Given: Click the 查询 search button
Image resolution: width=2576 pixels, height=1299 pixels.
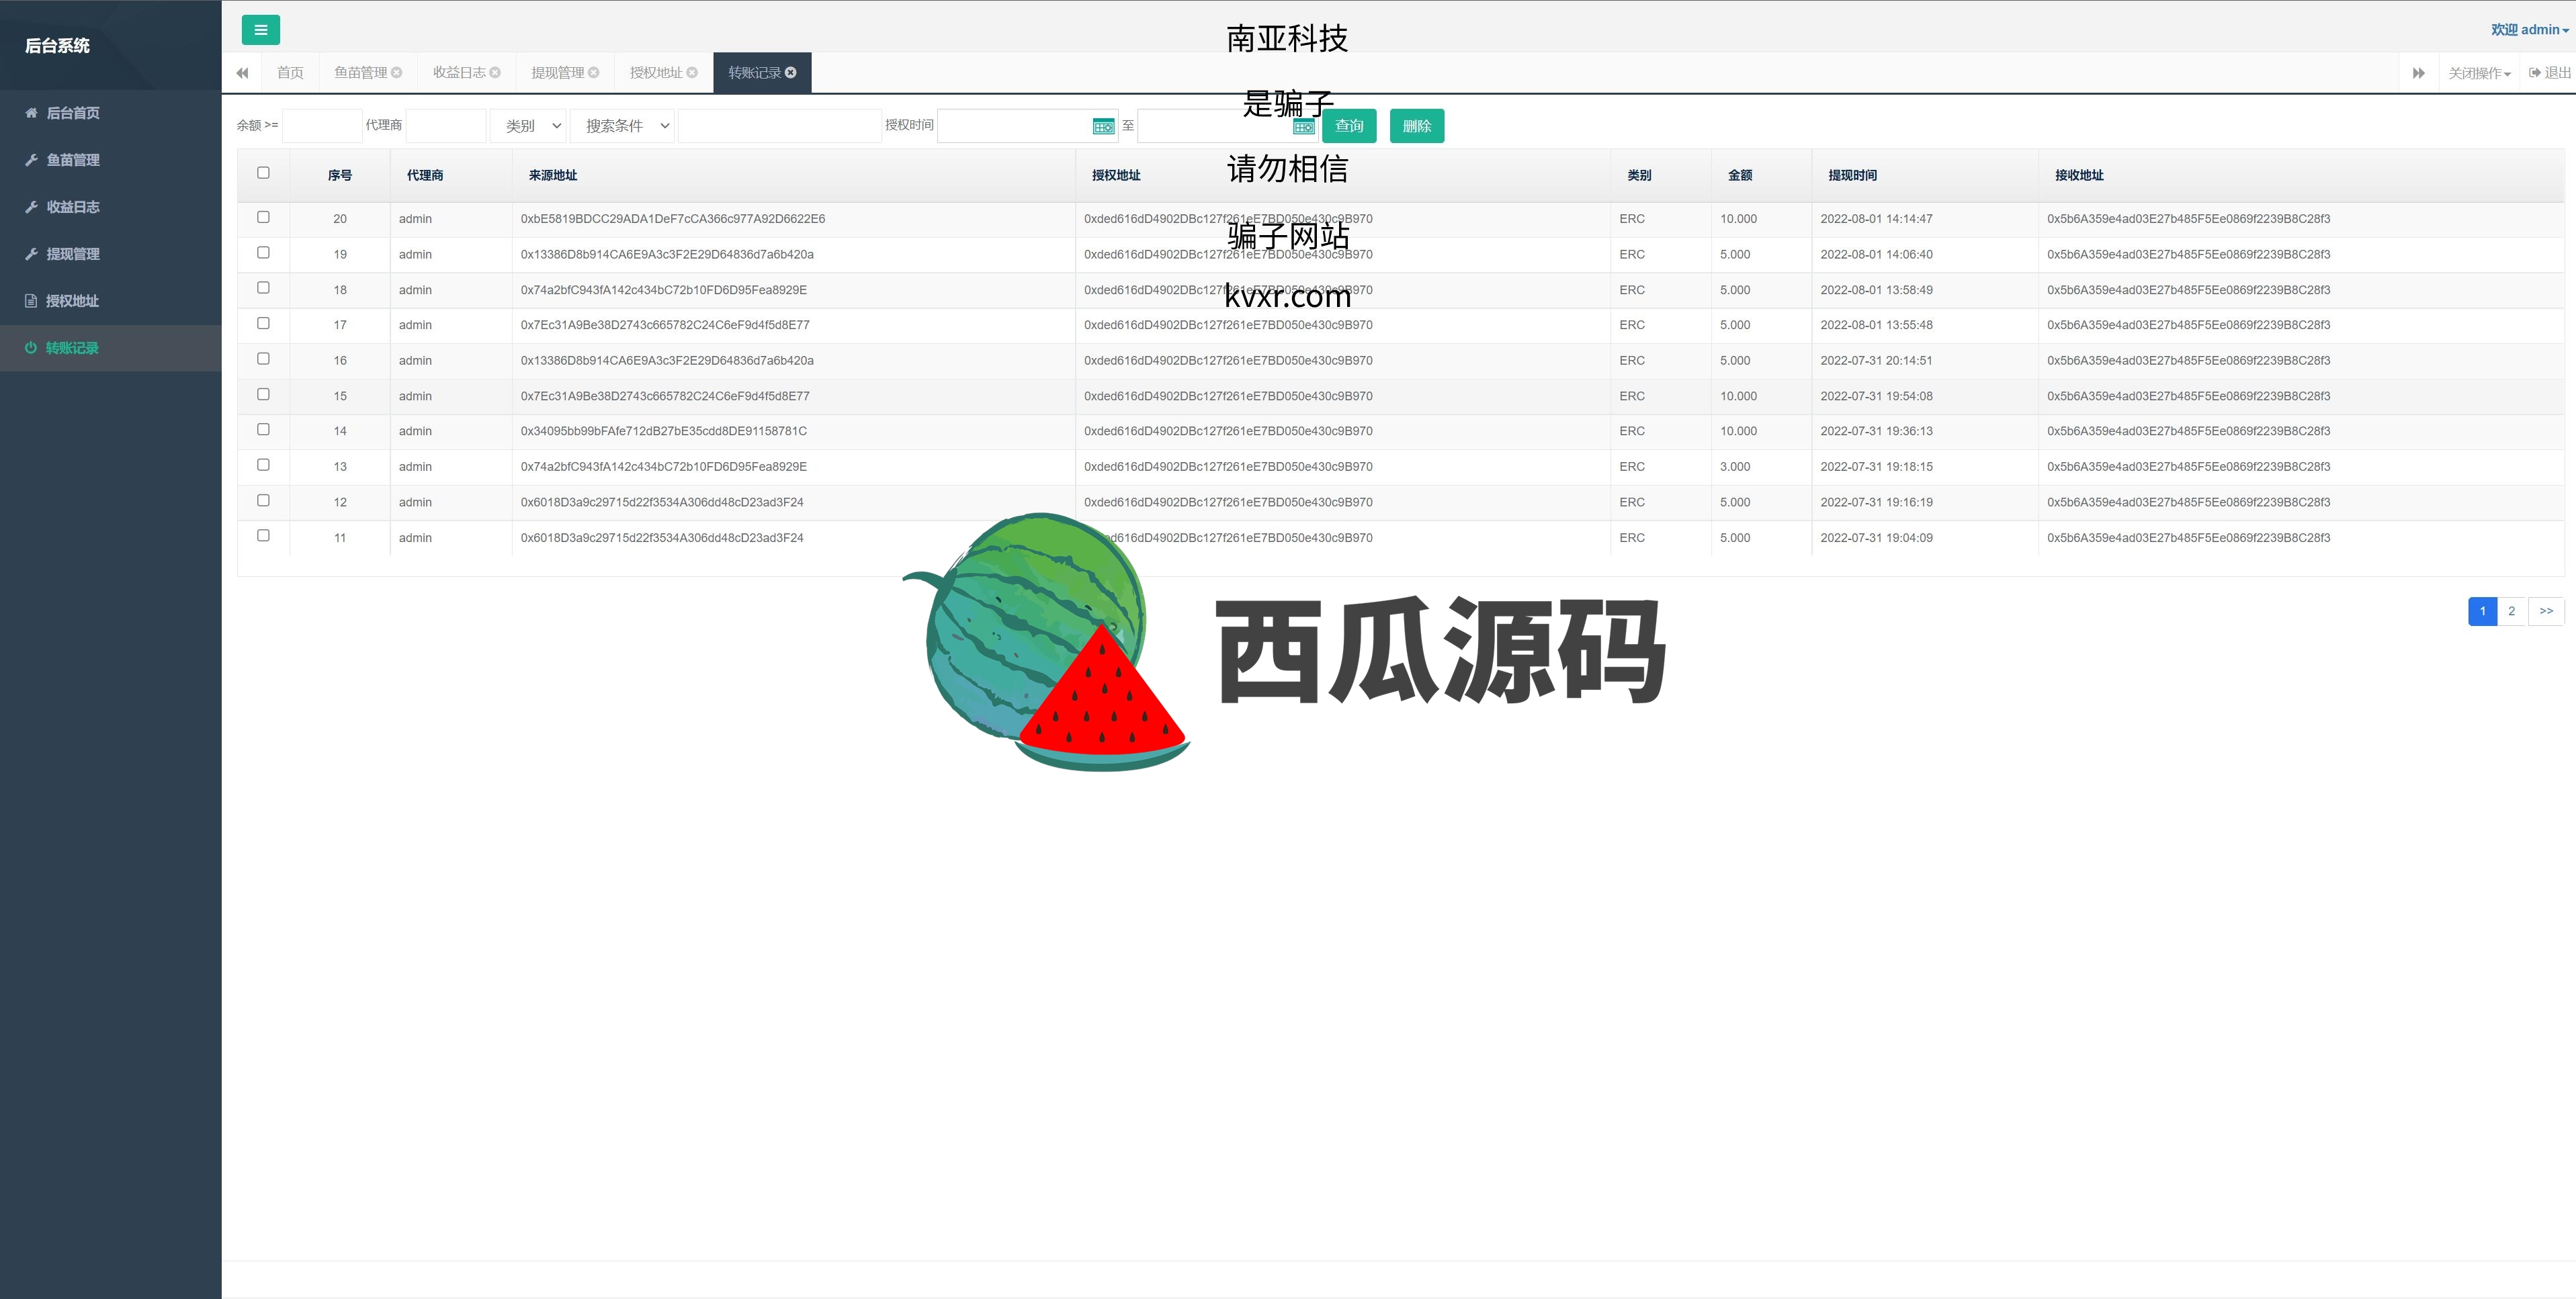Looking at the screenshot, I should (x=1349, y=126).
